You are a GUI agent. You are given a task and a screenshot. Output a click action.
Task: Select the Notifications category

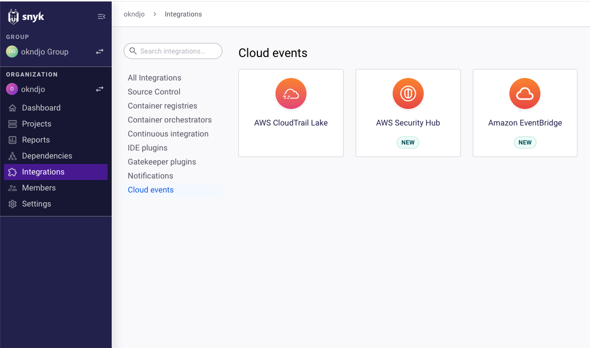point(150,176)
